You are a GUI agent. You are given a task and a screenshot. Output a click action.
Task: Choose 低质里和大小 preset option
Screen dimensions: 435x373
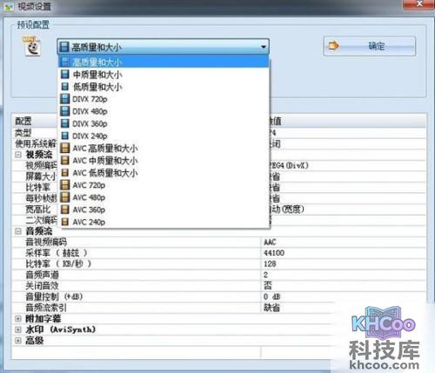[x=164, y=87]
